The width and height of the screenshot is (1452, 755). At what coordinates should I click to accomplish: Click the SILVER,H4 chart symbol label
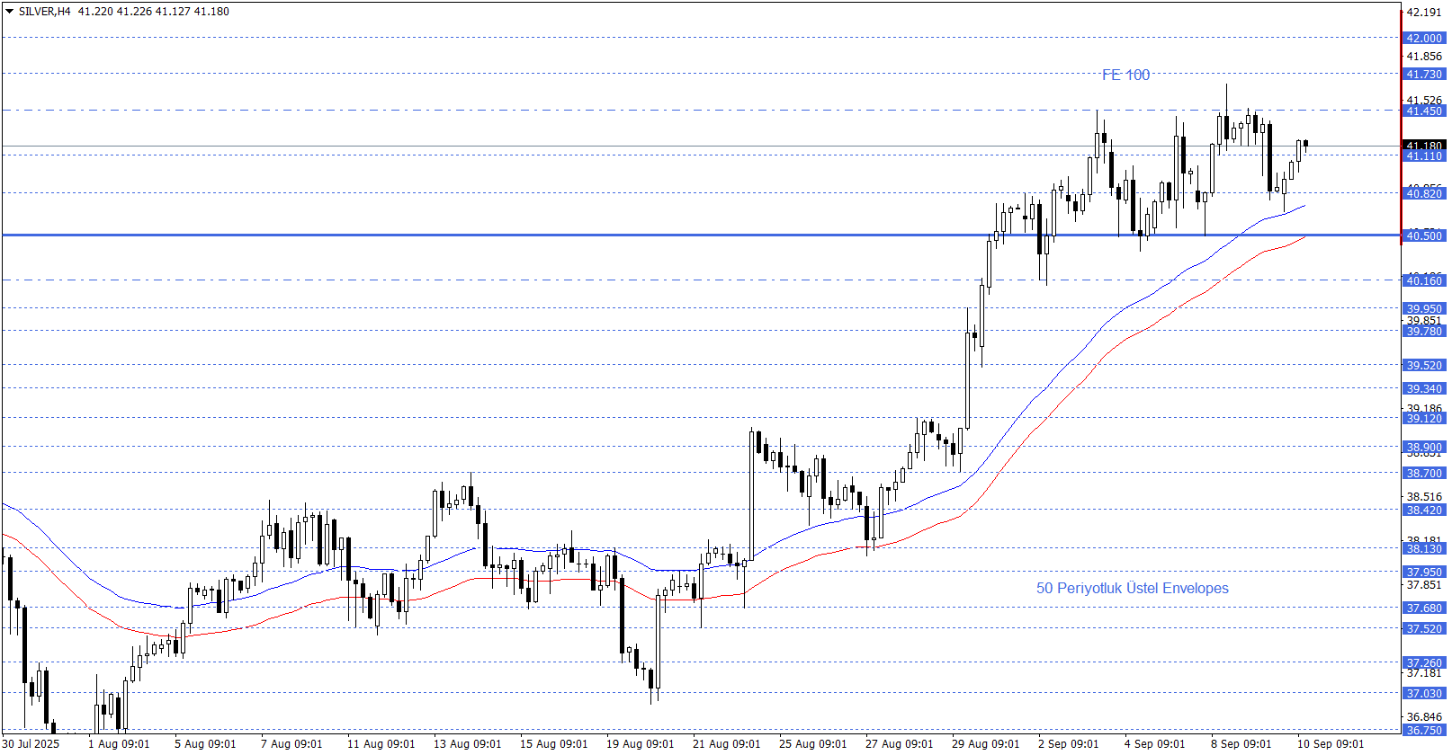[x=44, y=12]
